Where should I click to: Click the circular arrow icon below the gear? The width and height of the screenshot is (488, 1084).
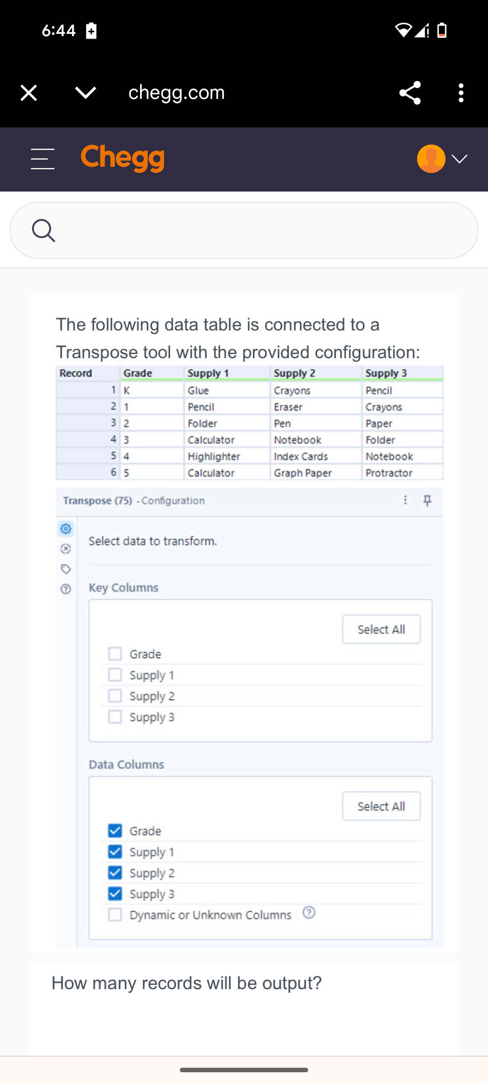click(x=66, y=549)
